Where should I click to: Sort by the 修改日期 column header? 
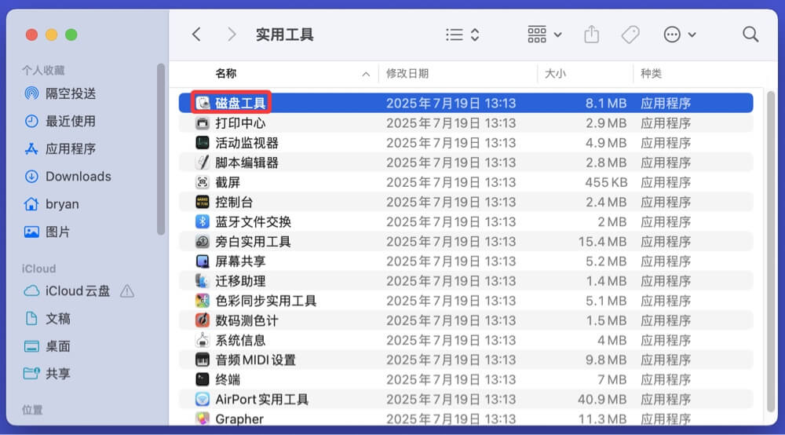click(x=407, y=74)
